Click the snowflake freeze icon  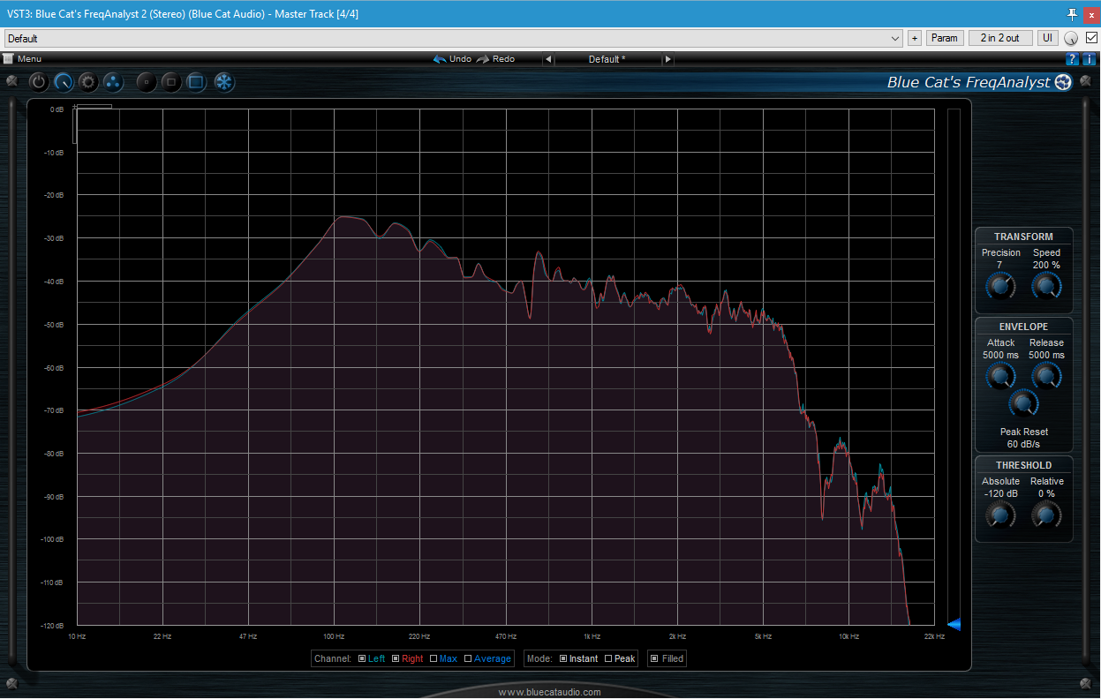[x=225, y=83]
